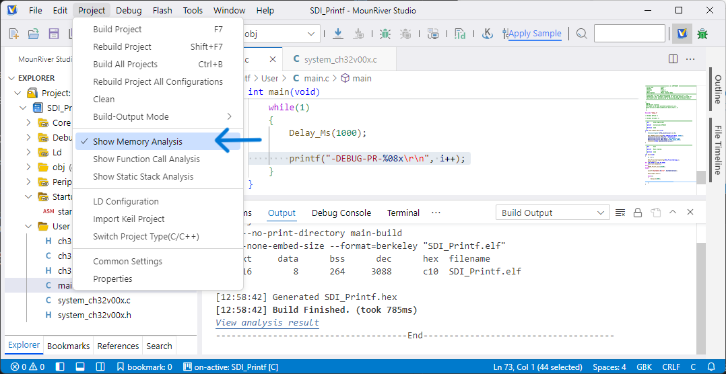Open the Build Output channel dropdown
Image resolution: width=726 pixels, height=374 pixels.
552,213
